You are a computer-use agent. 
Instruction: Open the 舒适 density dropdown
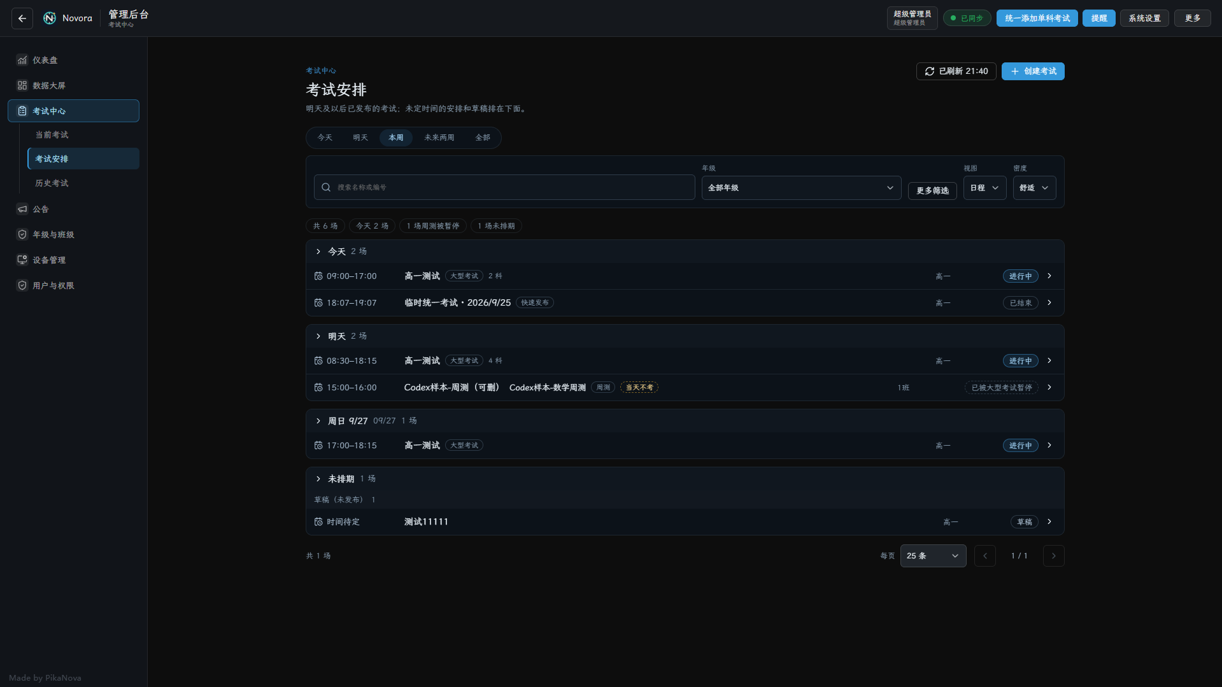click(1034, 188)
